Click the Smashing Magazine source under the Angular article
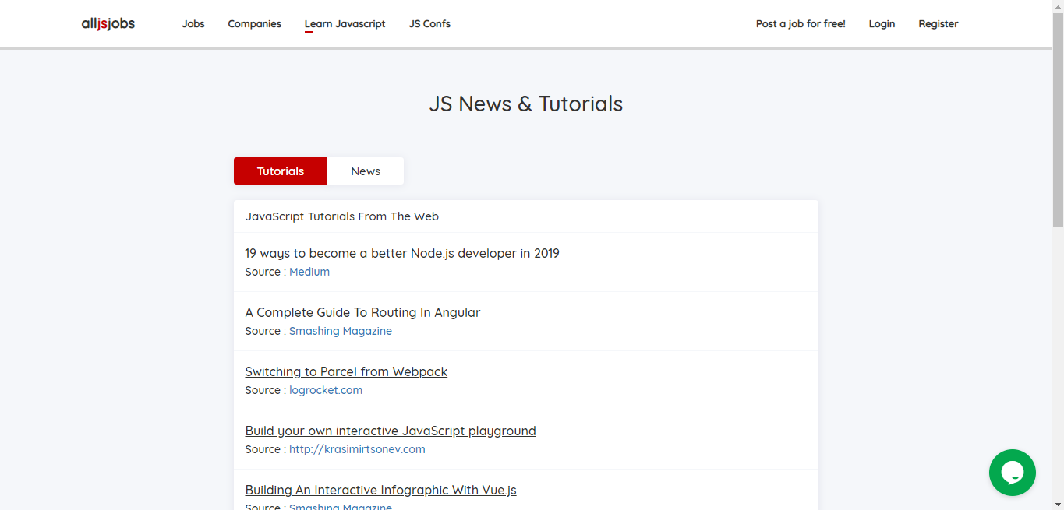The width and height of the screenshot is (1064, 510). (x=341, y=331)
